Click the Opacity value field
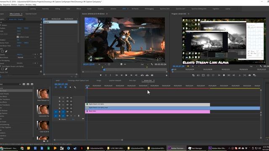Image resolution: width=269 pixels, height=151 pixels. pyautogui.click(x=19, y=55)
